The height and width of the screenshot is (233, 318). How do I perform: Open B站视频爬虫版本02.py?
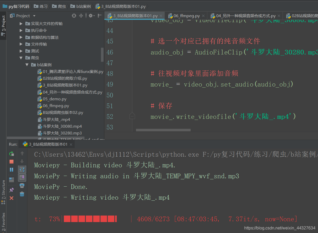pyautogui.click(x=60, y=113)
